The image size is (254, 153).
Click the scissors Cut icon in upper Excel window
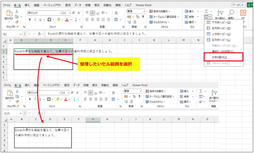pos(16,11)
